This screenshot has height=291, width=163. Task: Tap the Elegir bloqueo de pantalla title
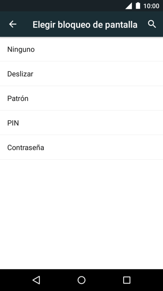85,24
